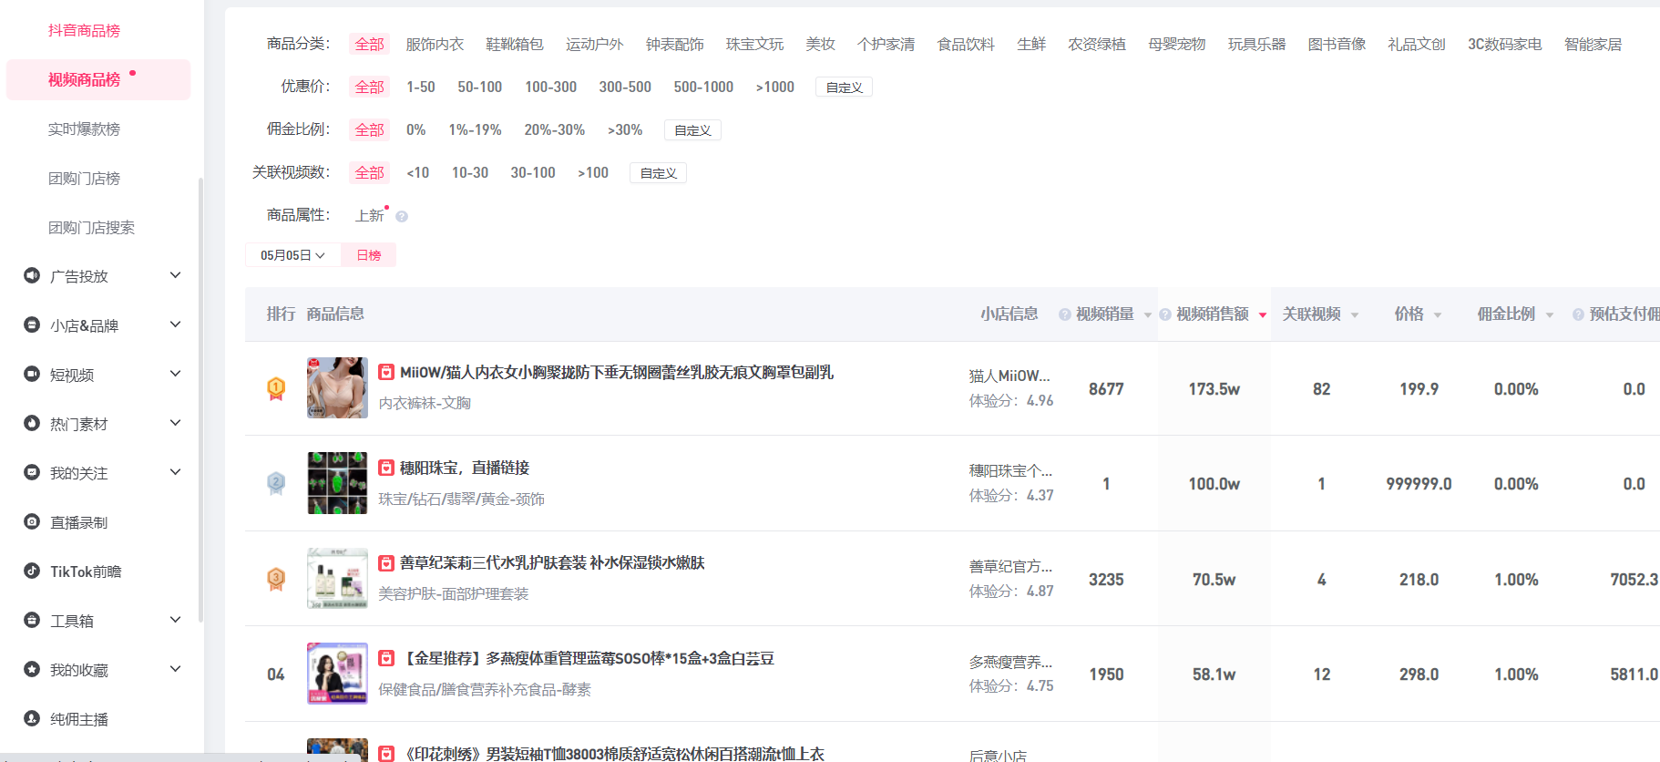Select 美妆 product category
Image resolution: width=1660 pixels, height=762 pixels.
pos(820,44)
